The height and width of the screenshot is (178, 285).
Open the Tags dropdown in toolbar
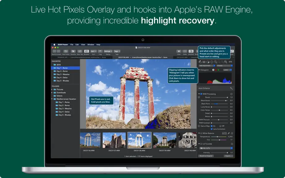pyautogui.click(x=117, y=51)
